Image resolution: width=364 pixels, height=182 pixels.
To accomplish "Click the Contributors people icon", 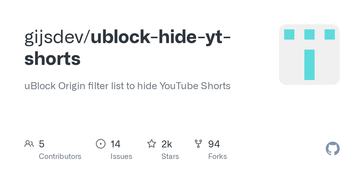I will click(29, 144).
